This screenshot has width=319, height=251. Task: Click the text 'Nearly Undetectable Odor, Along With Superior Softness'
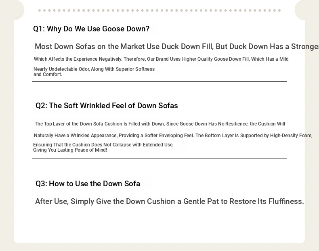coord(94,69)
